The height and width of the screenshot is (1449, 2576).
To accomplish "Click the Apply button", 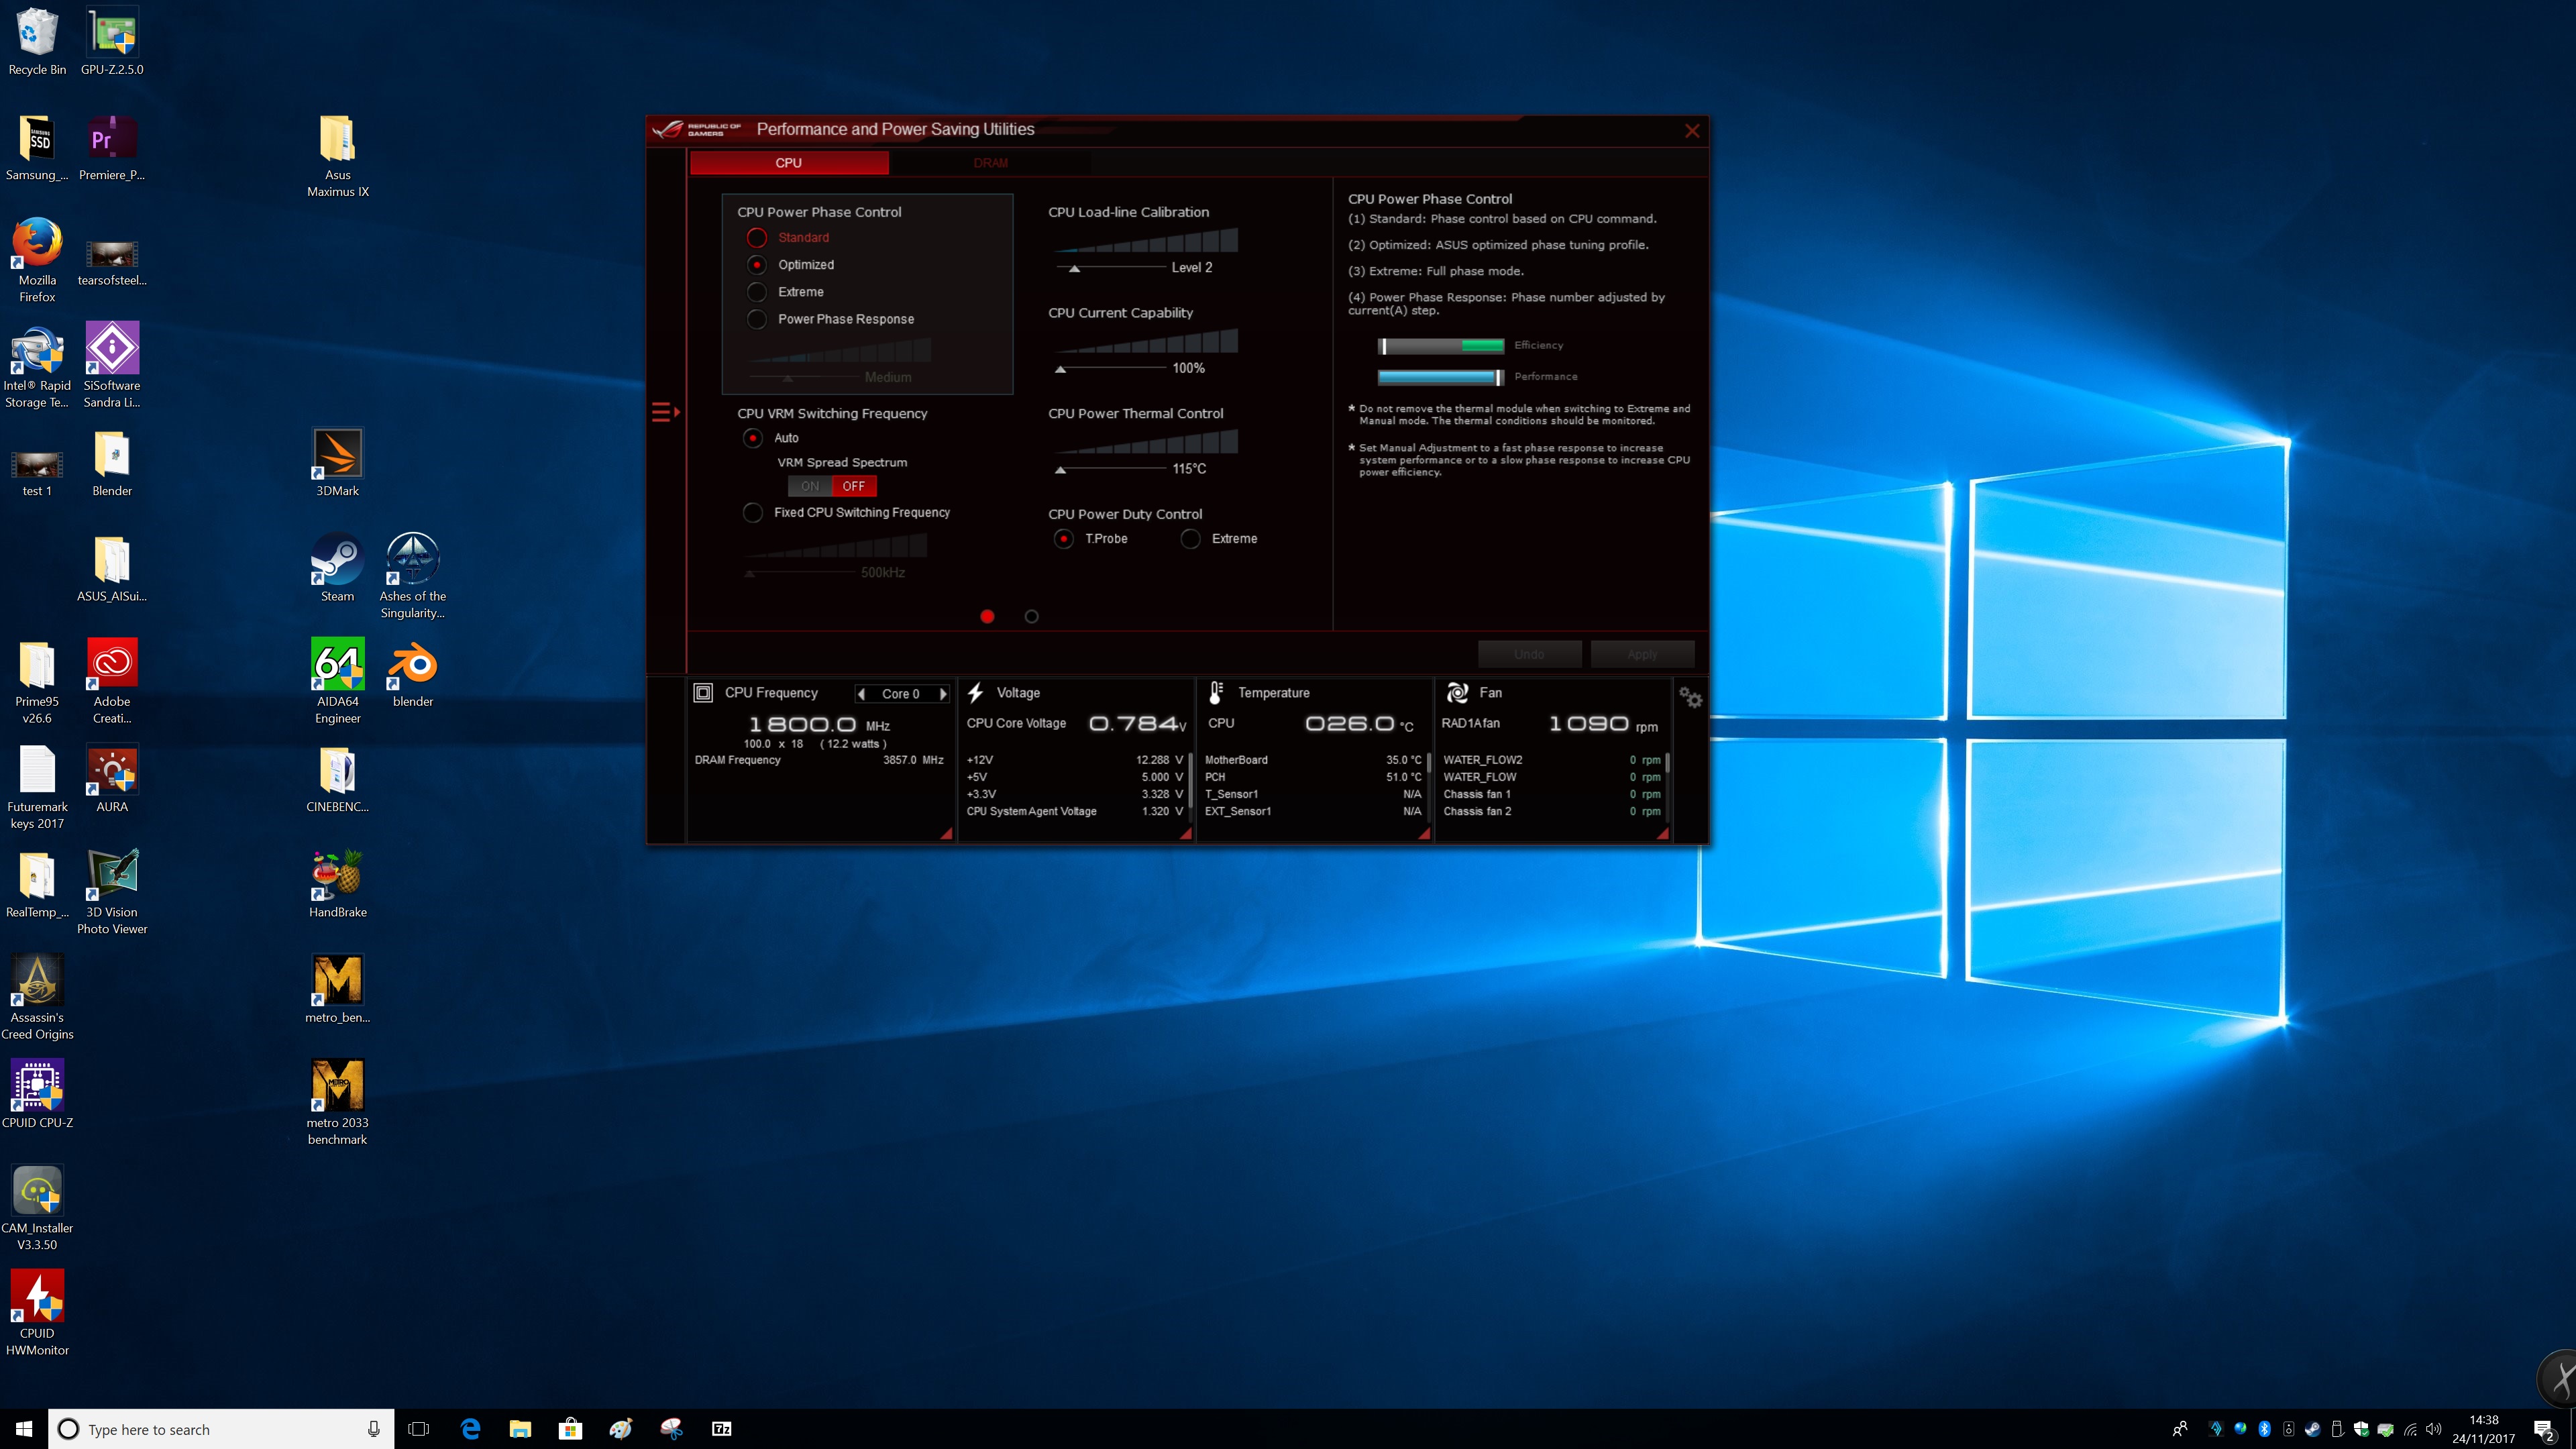I will 1642,654.
